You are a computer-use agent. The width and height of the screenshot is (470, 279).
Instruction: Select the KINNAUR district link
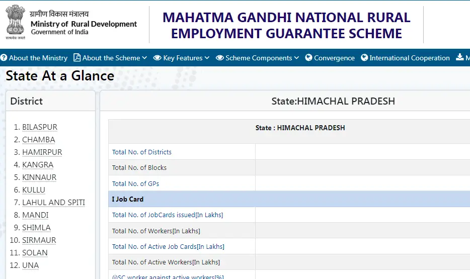pos(39,177)
